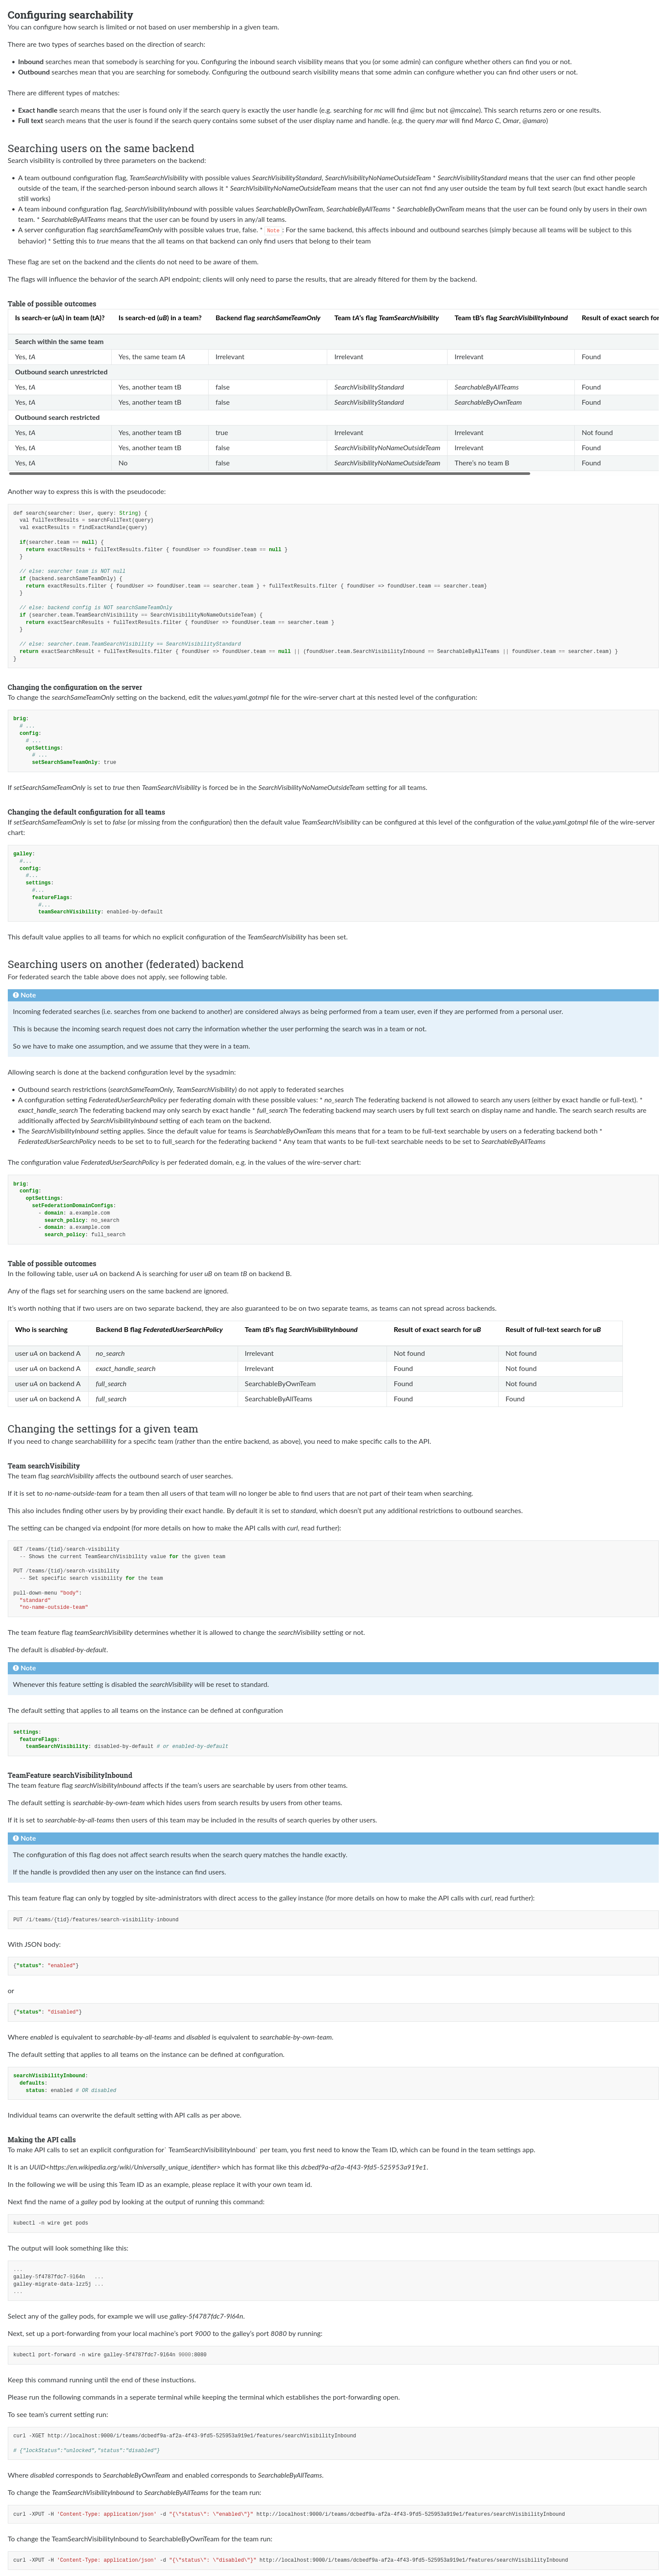The image size is (667, 2576).
Task: Click the 'Making the API calls' subheading
Action: (x=42, y=2140)
